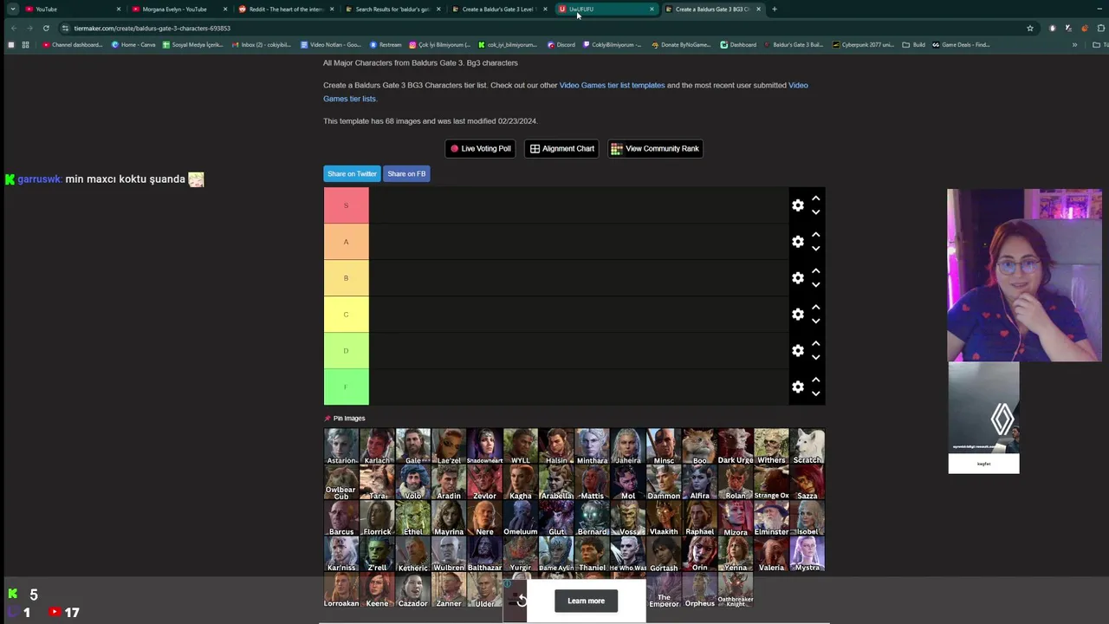Move S tier row down with arrow
The width and height of the screenshot is (1109, 624).
pyautogui.click(x=815, y=212)
